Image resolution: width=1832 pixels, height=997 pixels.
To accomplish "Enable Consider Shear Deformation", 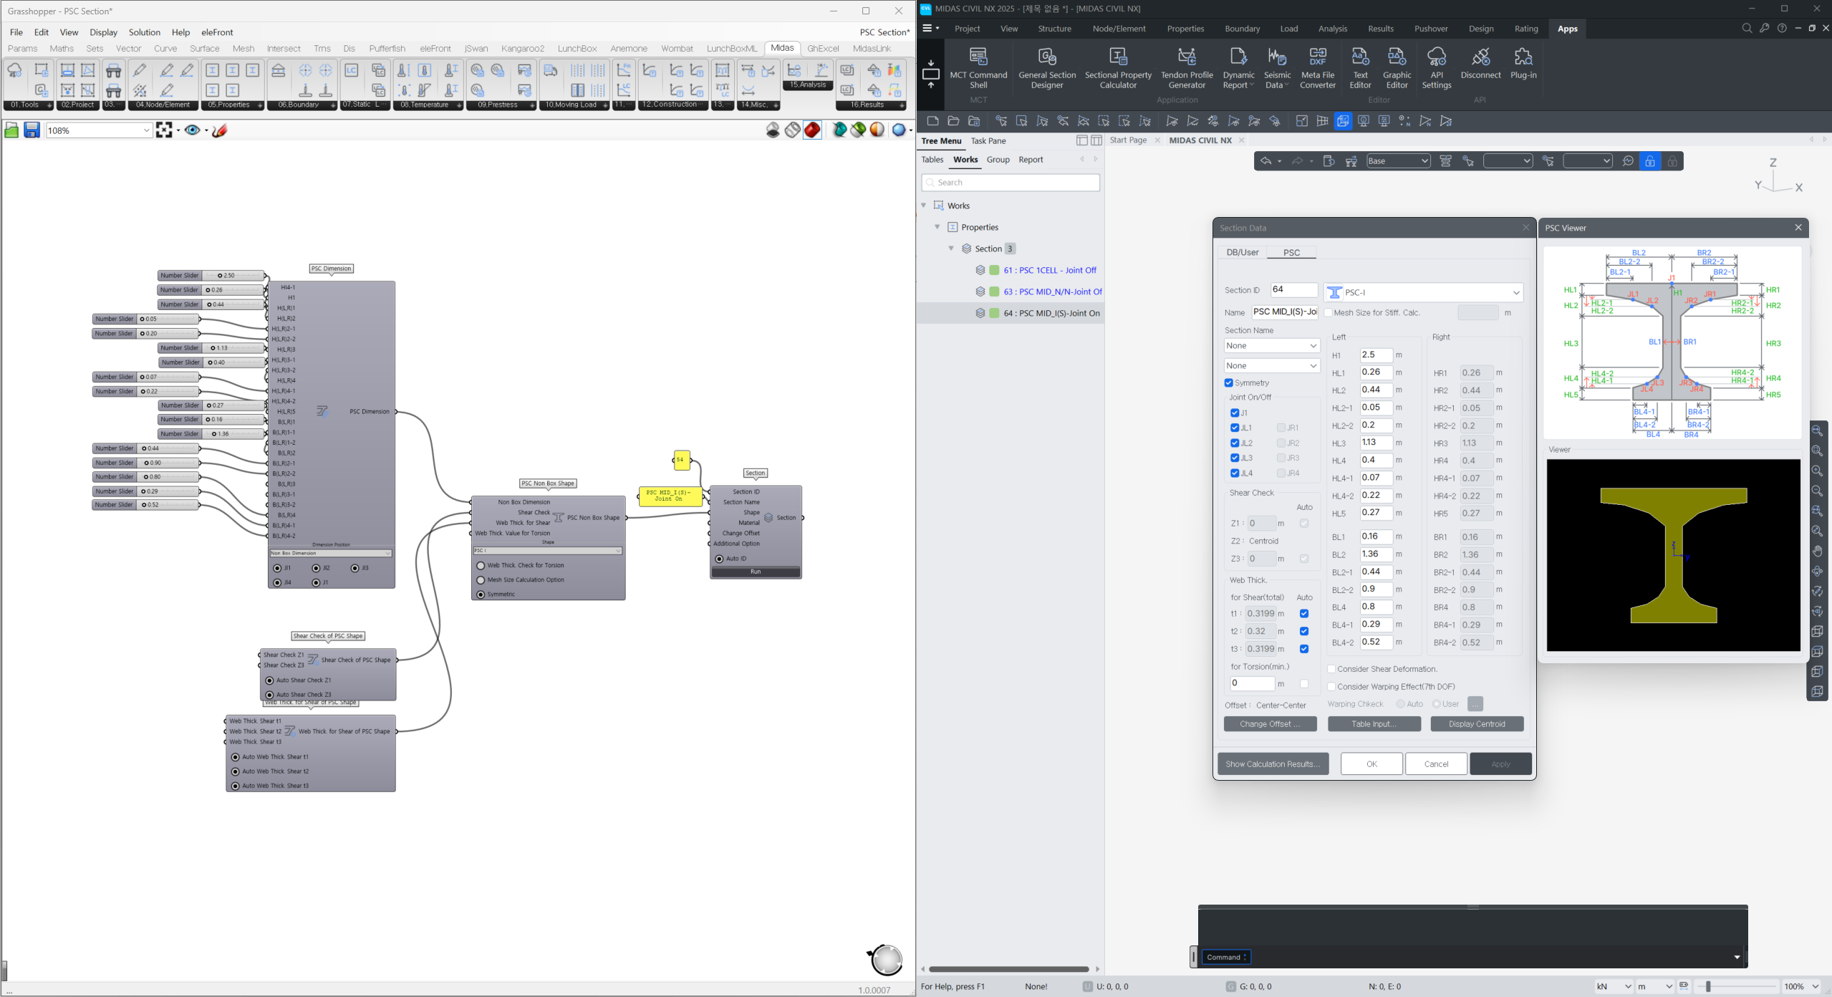I will point(1331,668).
